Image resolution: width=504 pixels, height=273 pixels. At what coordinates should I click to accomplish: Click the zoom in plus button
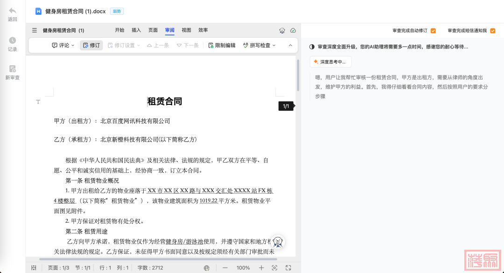261,268
